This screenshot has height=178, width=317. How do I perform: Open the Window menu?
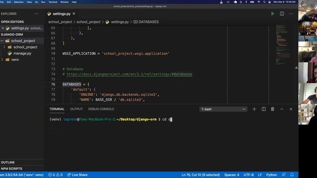(64, 2)
